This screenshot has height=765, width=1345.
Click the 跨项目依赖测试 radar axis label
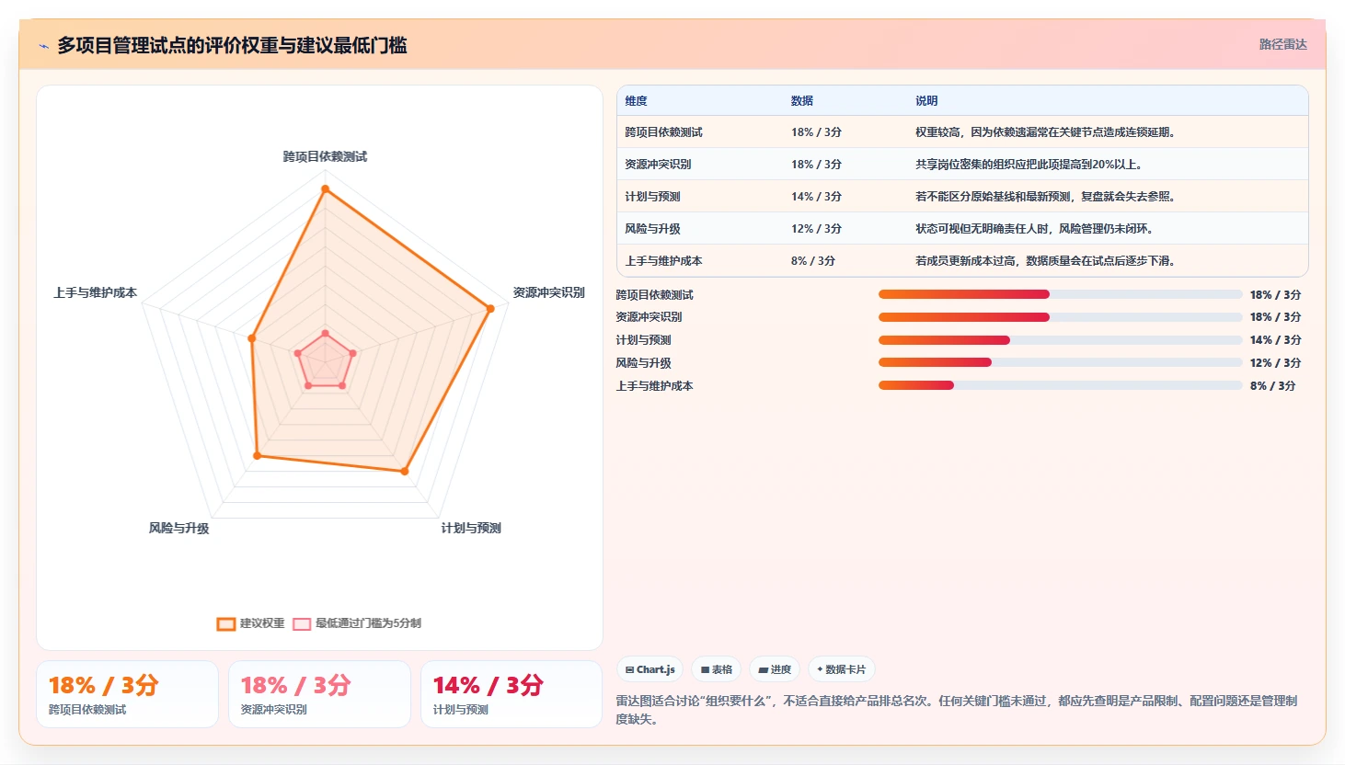click(x=325, y=157)
